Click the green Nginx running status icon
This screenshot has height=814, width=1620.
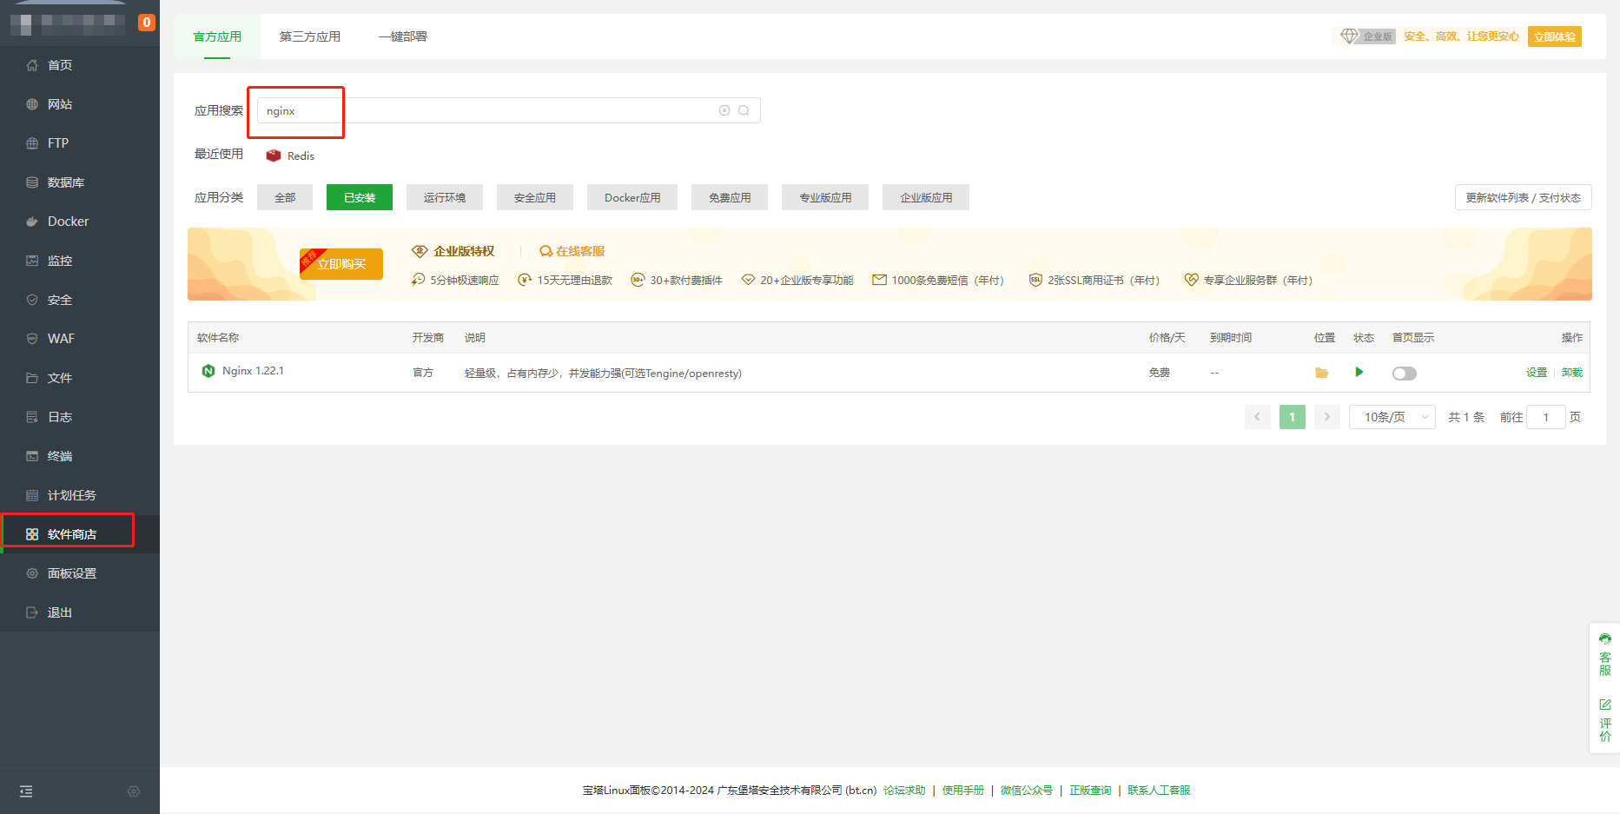coord(1359,372)
